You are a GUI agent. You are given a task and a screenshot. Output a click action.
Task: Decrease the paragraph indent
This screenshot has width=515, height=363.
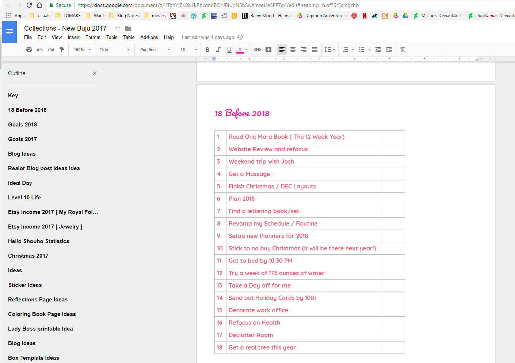point(378,50)
